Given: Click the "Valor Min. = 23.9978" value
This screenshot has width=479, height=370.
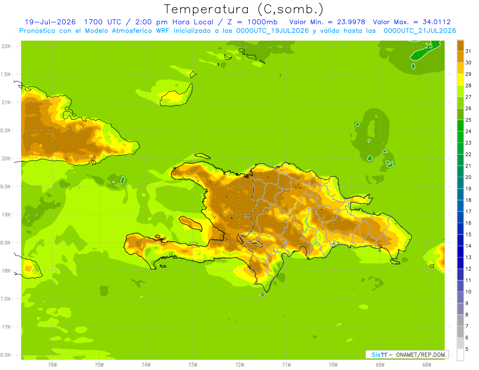Looking at the screenshot, I should point(327,22).
